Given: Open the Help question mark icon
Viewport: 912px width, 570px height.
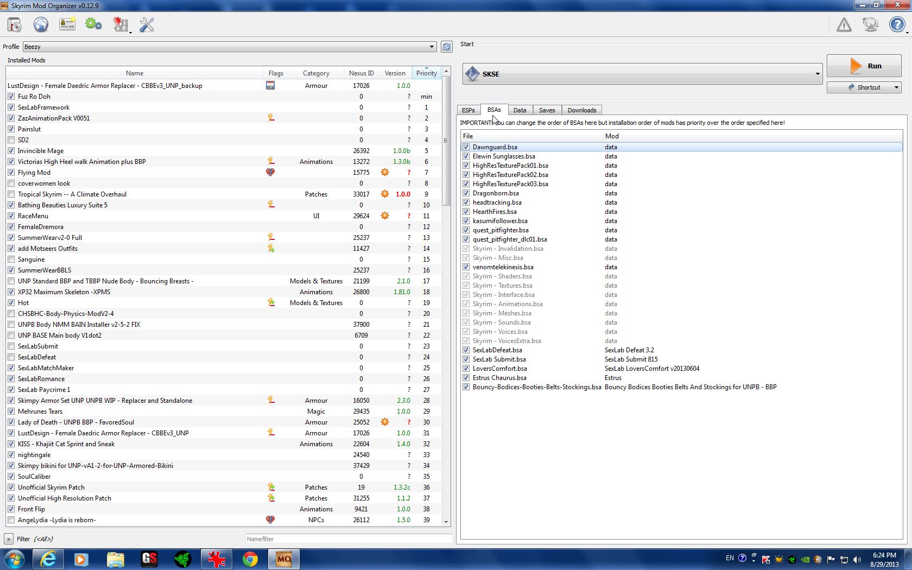Looking at the screenshot, I should (x=897, y=25).
